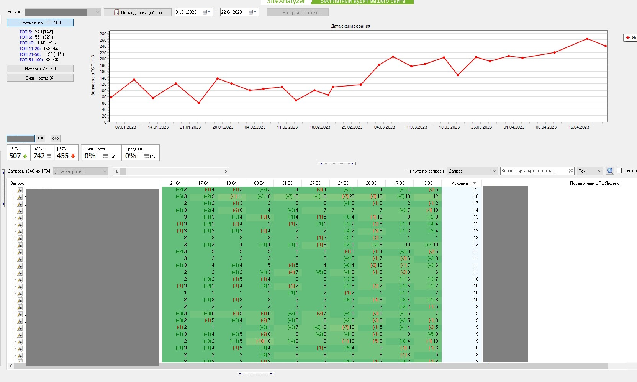This screenshot has height=382, width=637.
Task: Open 'История ИКС: 0'
Action: point(40,69)
